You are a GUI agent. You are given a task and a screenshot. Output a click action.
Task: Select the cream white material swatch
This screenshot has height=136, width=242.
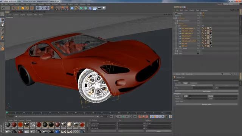pyautogui.click(x=70, y=125)
